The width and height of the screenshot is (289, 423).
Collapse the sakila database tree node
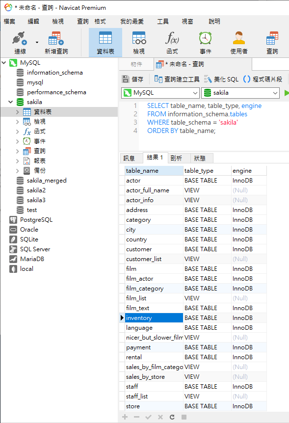[10, 102]
